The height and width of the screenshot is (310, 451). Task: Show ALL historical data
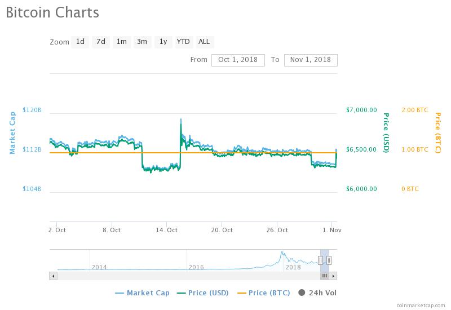(204, 42)
